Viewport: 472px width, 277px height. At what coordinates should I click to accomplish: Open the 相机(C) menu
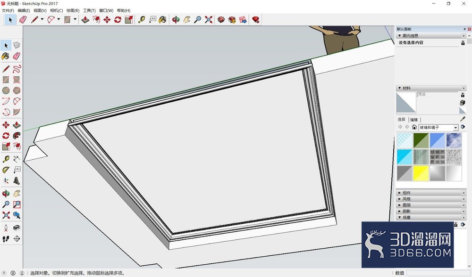[x=56, y=10]
